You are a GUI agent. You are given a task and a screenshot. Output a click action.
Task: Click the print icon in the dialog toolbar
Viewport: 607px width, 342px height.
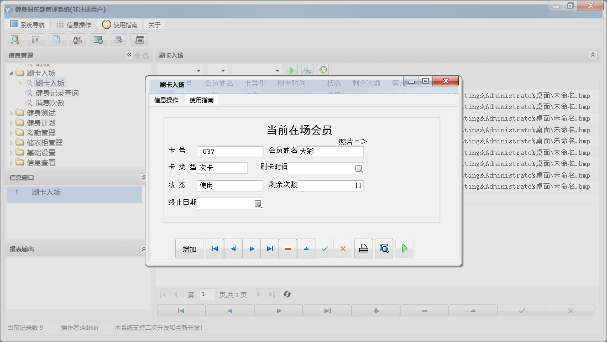click(x=363, y=249)
